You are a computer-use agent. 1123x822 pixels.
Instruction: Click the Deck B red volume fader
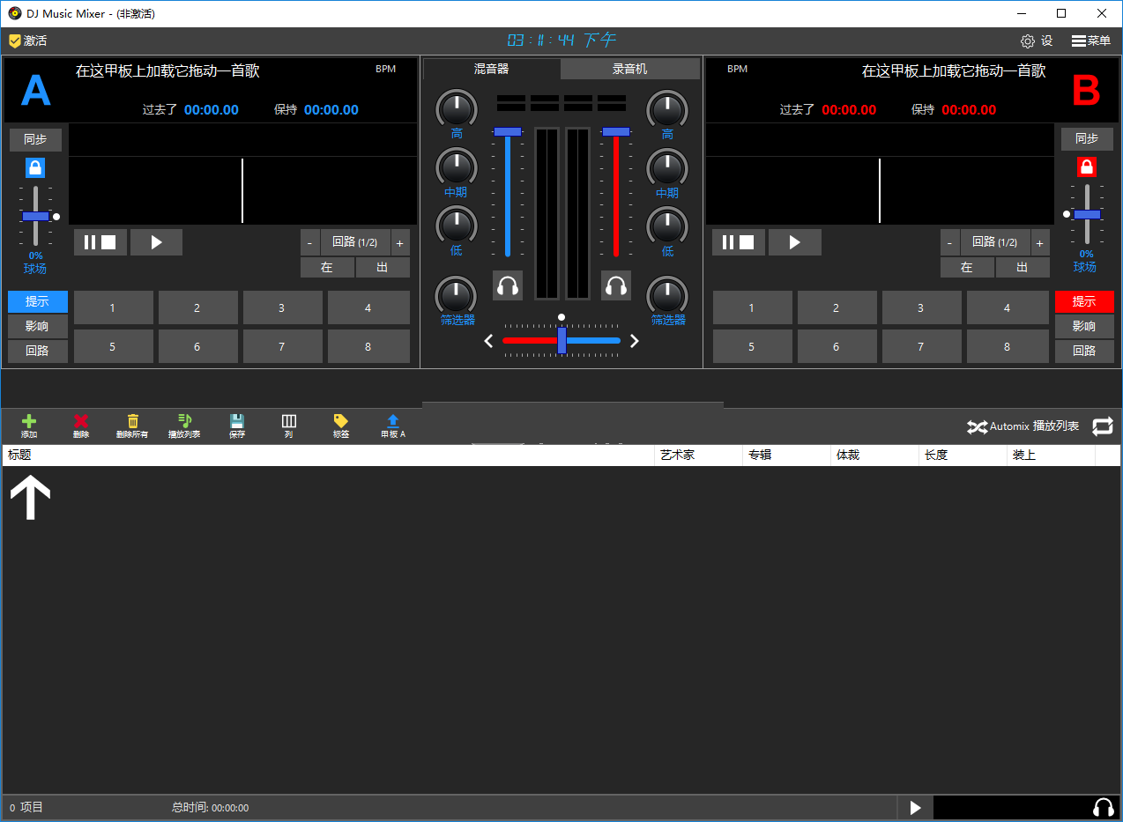616,131
